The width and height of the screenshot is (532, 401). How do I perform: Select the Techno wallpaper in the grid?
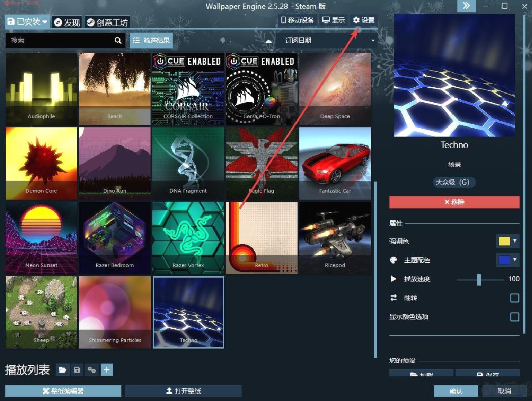(x=188, y=312)
